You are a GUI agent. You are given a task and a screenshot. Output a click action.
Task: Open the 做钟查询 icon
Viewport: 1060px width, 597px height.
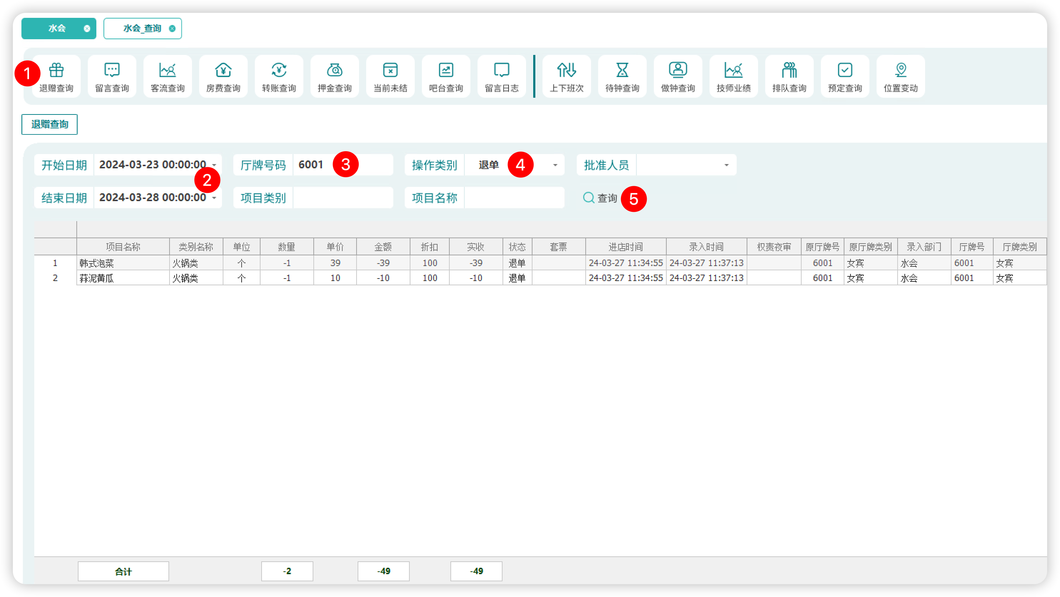(678, 77)
